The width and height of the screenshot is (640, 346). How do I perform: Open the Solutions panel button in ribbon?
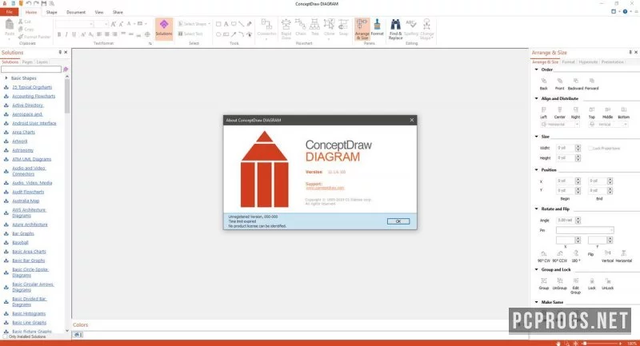pyautogui.click(x=164, y=29)
